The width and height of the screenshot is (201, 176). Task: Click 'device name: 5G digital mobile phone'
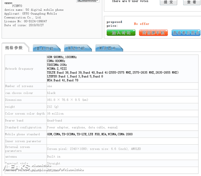34,10
